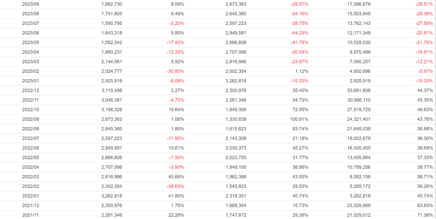The image size is (436, 219).
Task: Select the red -44.29% value
Action: [x=299, y=33]
